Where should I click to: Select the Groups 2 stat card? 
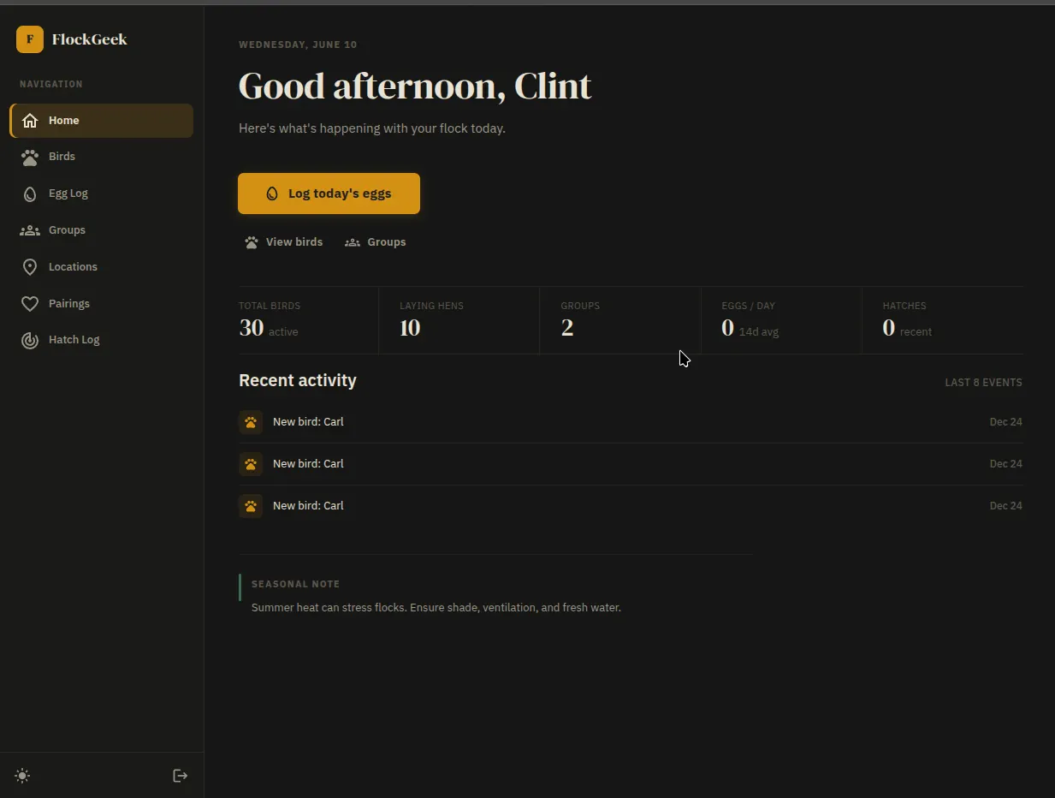(x=619, y=320)
